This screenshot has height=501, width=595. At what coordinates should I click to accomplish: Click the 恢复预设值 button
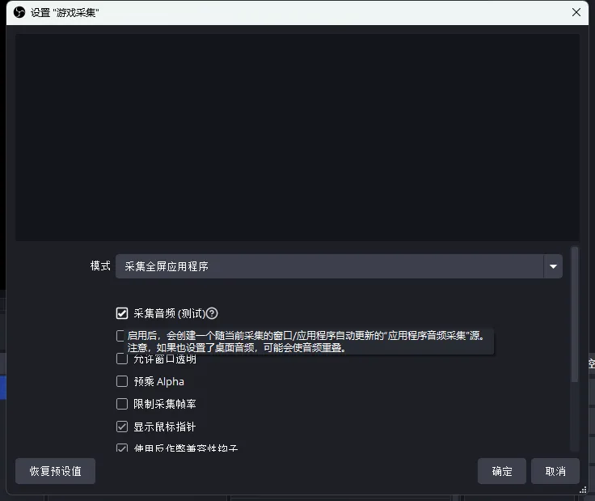pyautogui.click(x=56, y=471)
